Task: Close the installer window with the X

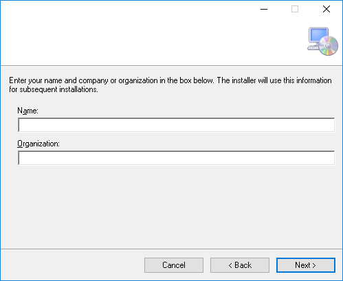Action: coord(327,9)
